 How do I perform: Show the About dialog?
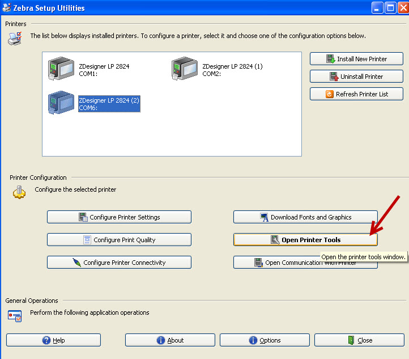170,340
